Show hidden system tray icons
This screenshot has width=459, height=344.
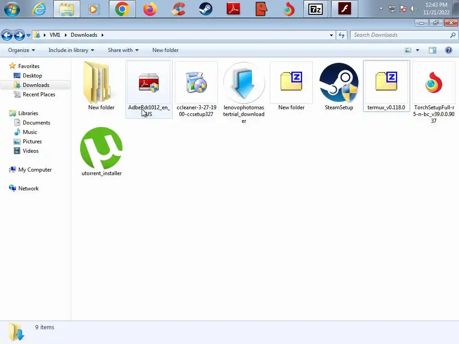381,9
